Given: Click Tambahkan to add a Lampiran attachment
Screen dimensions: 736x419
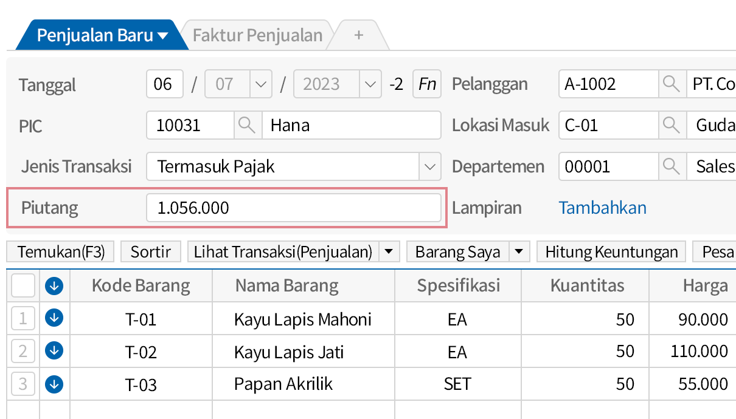Looking at the screenshot, I should (x=602, y=207).
